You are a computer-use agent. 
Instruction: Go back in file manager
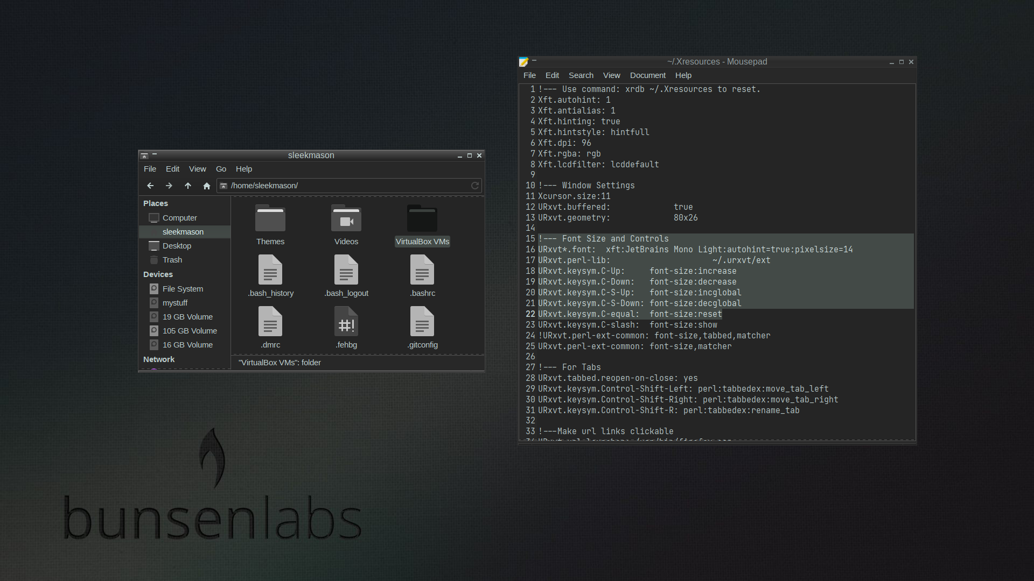(150, 186)
